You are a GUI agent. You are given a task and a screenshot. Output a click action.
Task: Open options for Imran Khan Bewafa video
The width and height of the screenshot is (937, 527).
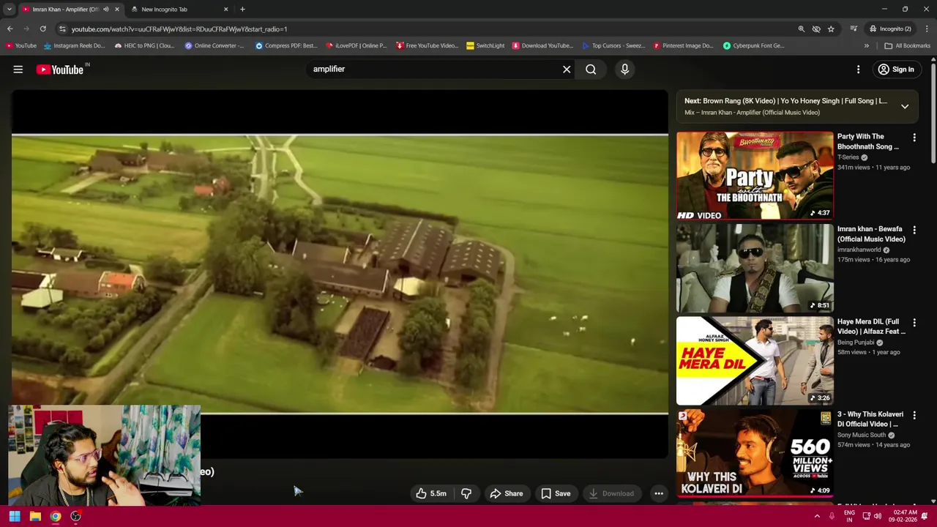pyautogui.click(x=914, y=230)
